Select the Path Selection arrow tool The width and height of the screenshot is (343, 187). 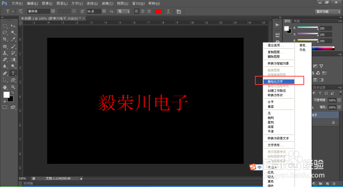coord(5,80)
